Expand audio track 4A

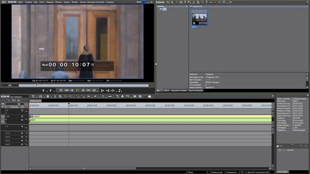[6, 145]
